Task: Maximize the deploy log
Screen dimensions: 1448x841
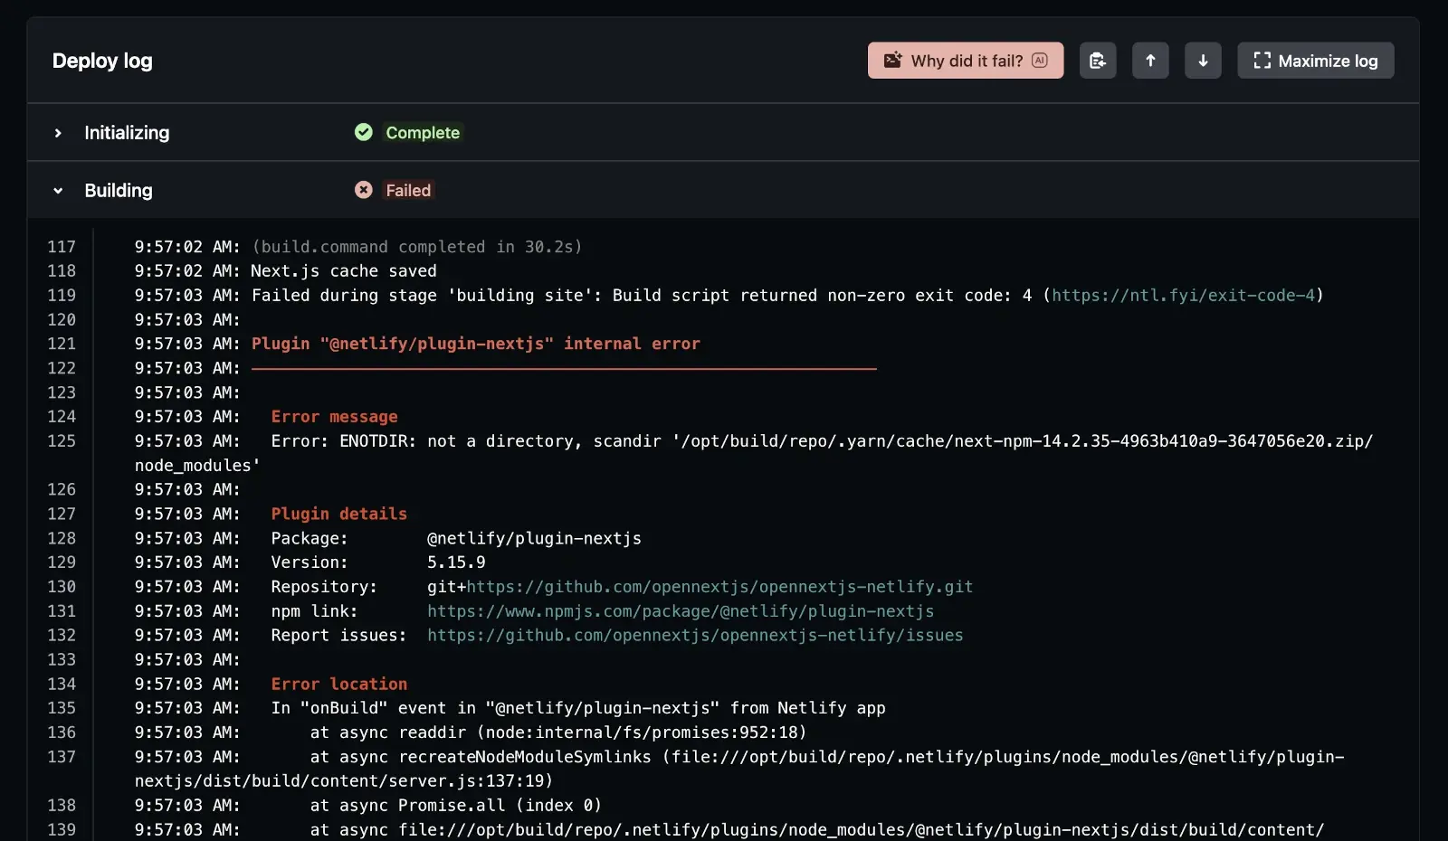Action: coord(1315,61)
